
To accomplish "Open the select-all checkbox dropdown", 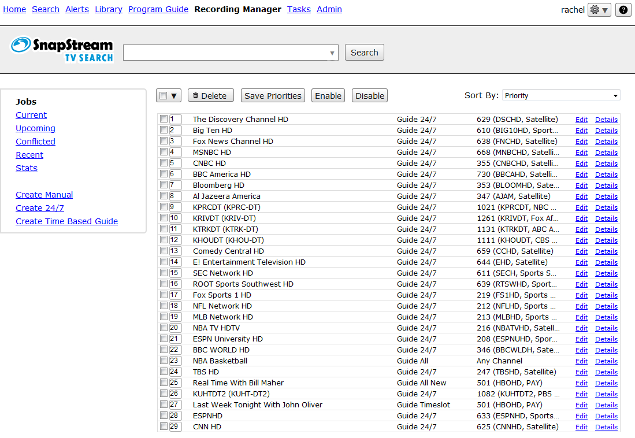I will click(174, 96).
